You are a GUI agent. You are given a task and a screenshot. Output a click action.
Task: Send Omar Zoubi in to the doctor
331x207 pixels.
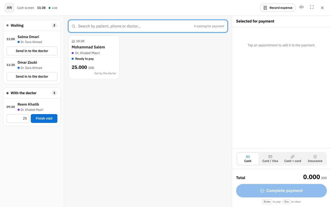tap(32, 77)
